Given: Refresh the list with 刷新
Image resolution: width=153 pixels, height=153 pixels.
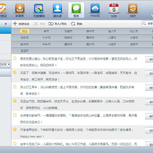Looking at the screenshot, I should point(76,24).
